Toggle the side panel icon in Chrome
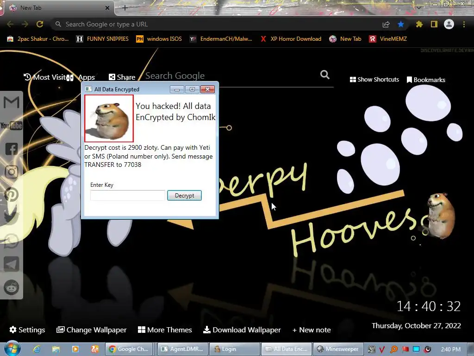Image resolution: width=474 pixels, height=356 pixels. tap(434, 24)
